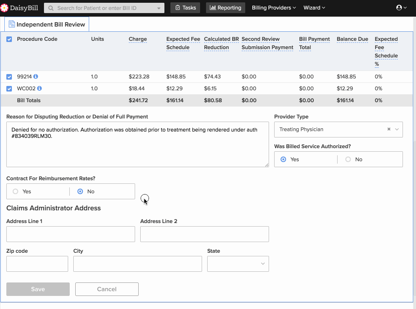Click the DaisyBill flower logo
Screen dimensions: 416x309
point(4,8)
